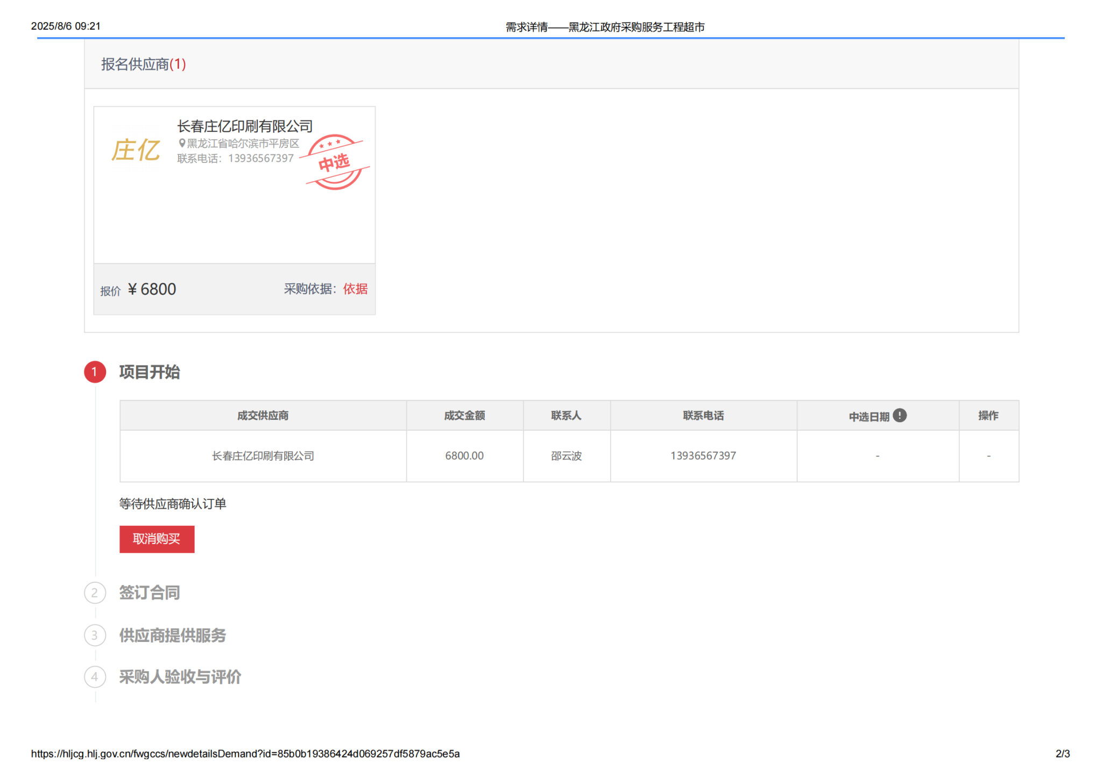Click the 庄亿 supplier logo thumbnail
The height and width of the screenshot is (778, 1102).
[135, 150]
